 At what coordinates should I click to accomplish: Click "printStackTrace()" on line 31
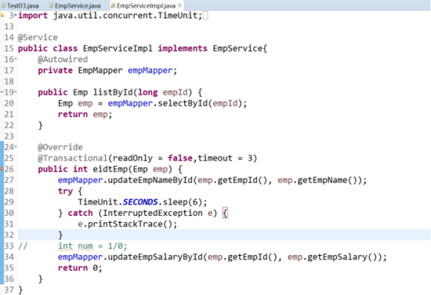[130, 224]
